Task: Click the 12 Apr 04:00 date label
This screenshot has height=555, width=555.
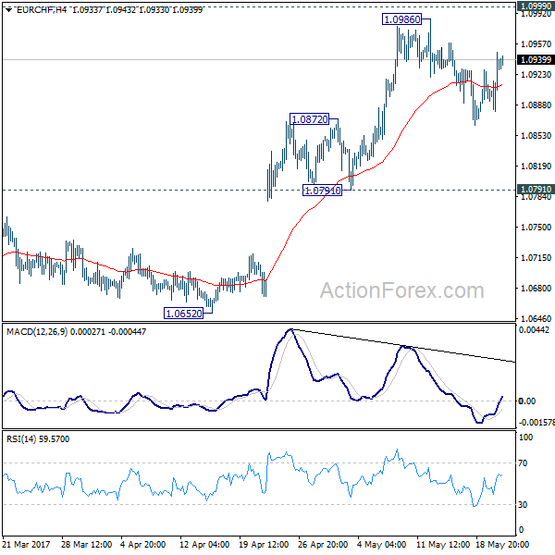Action: 204,545
